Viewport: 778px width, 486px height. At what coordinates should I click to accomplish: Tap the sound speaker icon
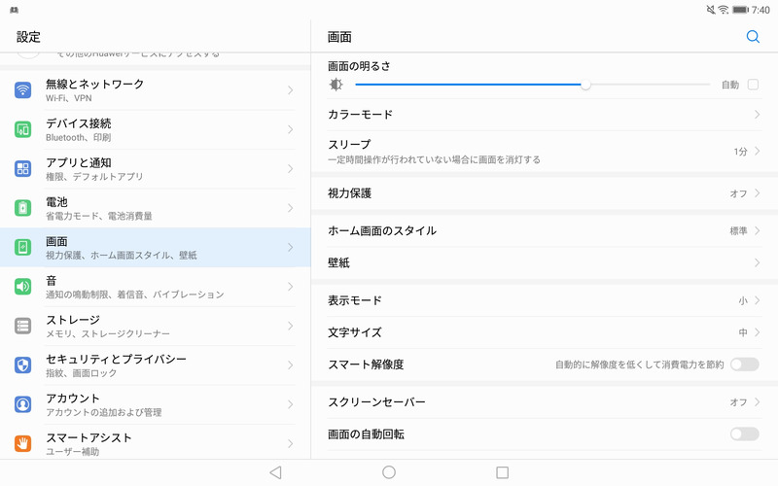[22, 286]
